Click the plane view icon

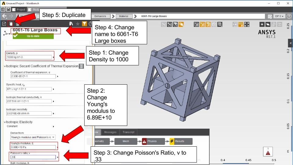(x=268, y=24)
